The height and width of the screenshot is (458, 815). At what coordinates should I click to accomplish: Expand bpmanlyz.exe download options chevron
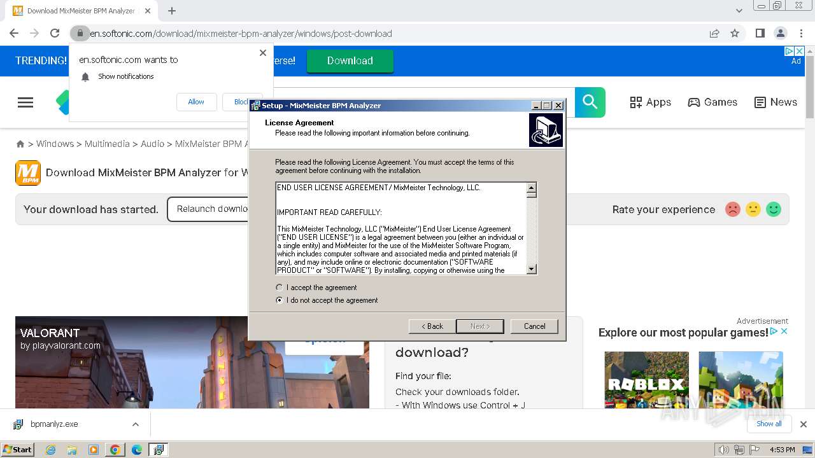pyautogui.click(x=136, y=424)
